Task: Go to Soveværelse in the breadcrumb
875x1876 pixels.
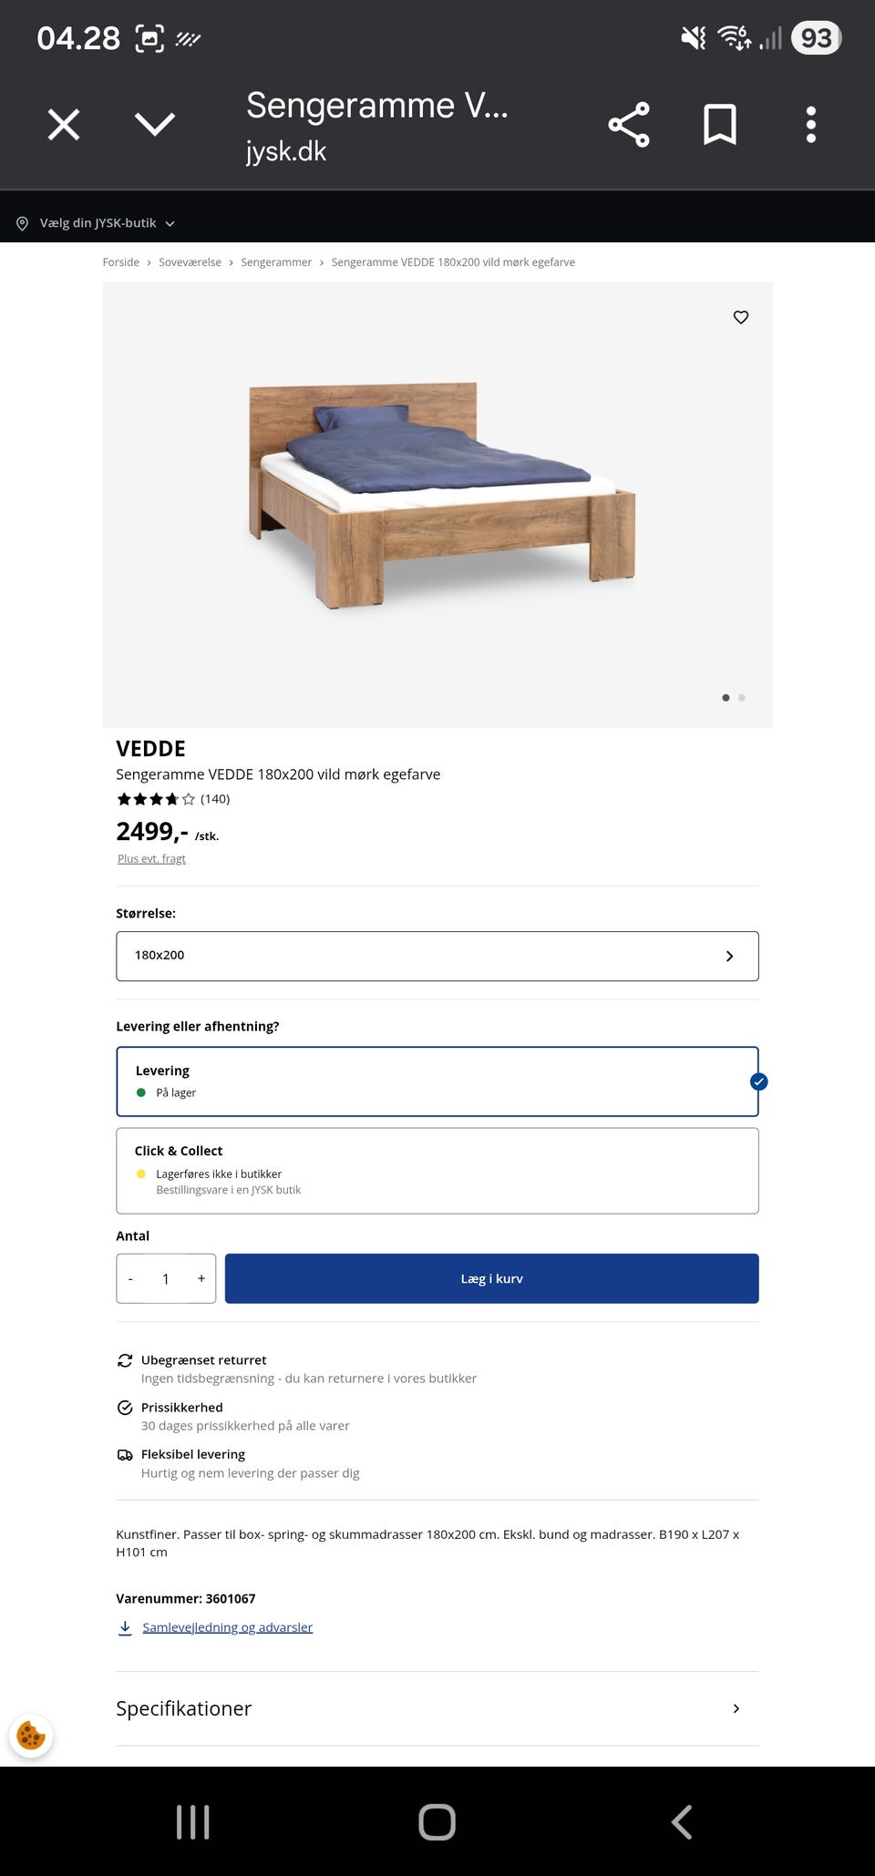Action: 190,261
